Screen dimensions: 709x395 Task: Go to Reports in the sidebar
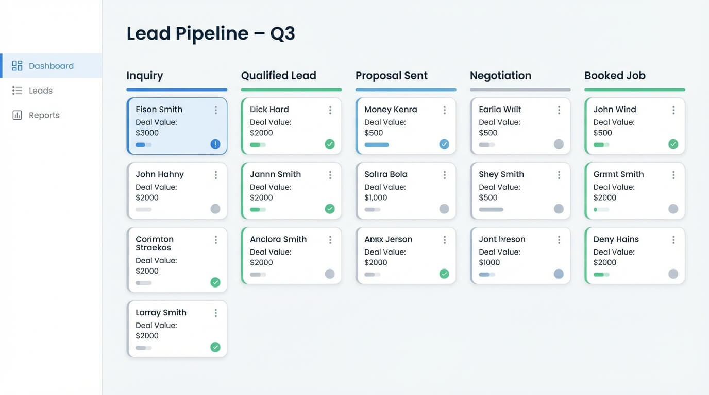(x=44, y=115)
